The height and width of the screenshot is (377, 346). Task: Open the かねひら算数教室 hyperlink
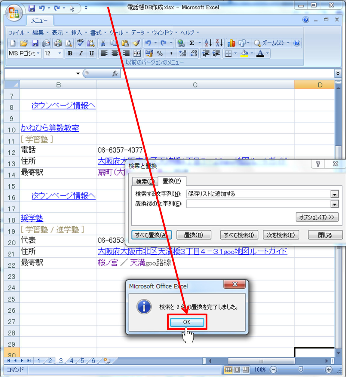pos(50,128)
